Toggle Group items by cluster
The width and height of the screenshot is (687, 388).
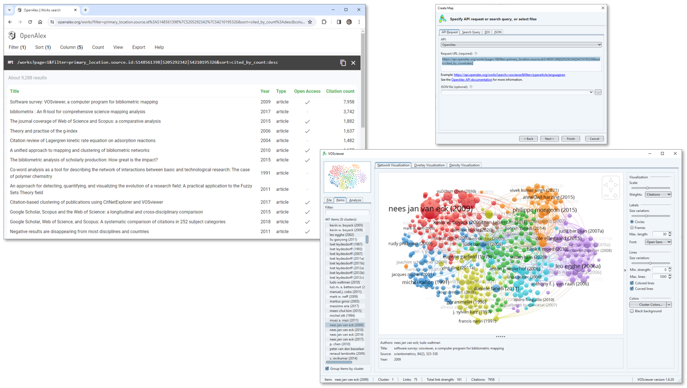coord(327,368)
